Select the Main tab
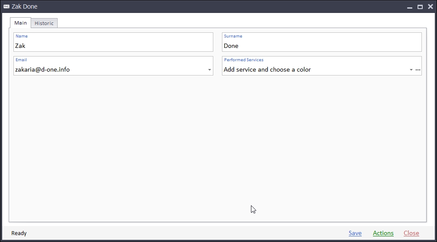 tap(20, 23)
